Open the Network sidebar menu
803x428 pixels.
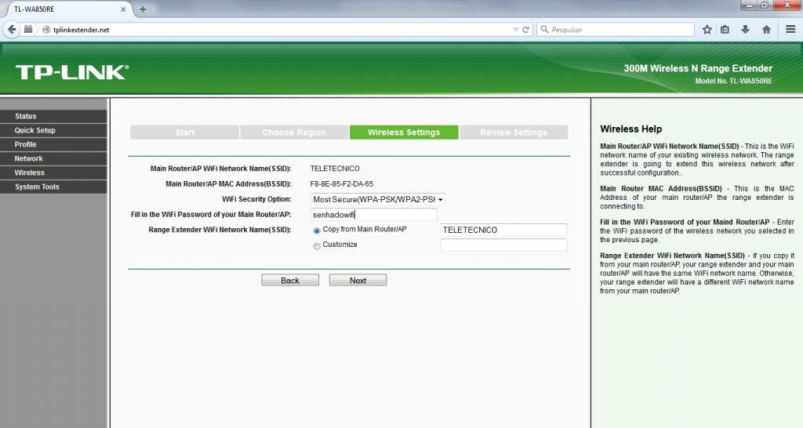tap(53, 158)
